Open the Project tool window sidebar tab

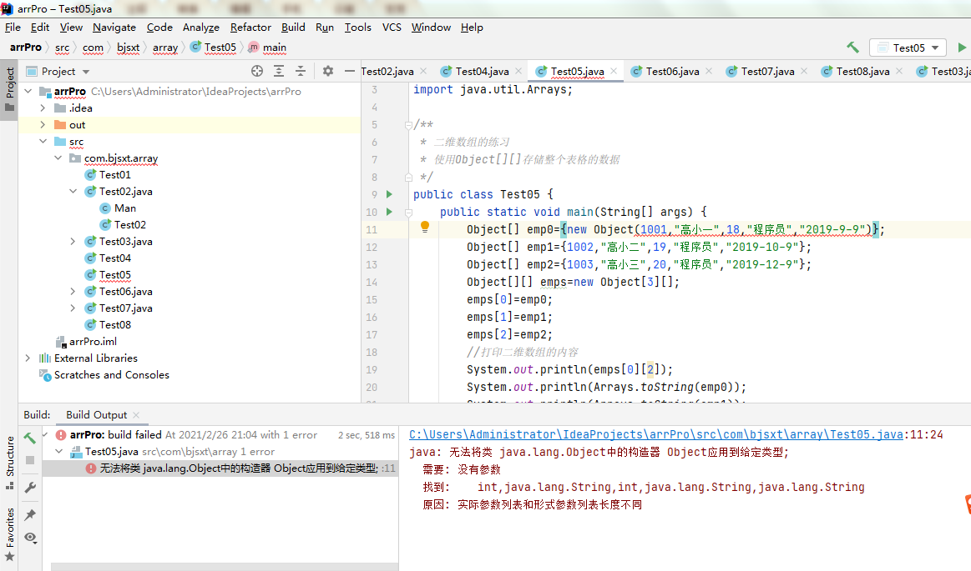9,89
